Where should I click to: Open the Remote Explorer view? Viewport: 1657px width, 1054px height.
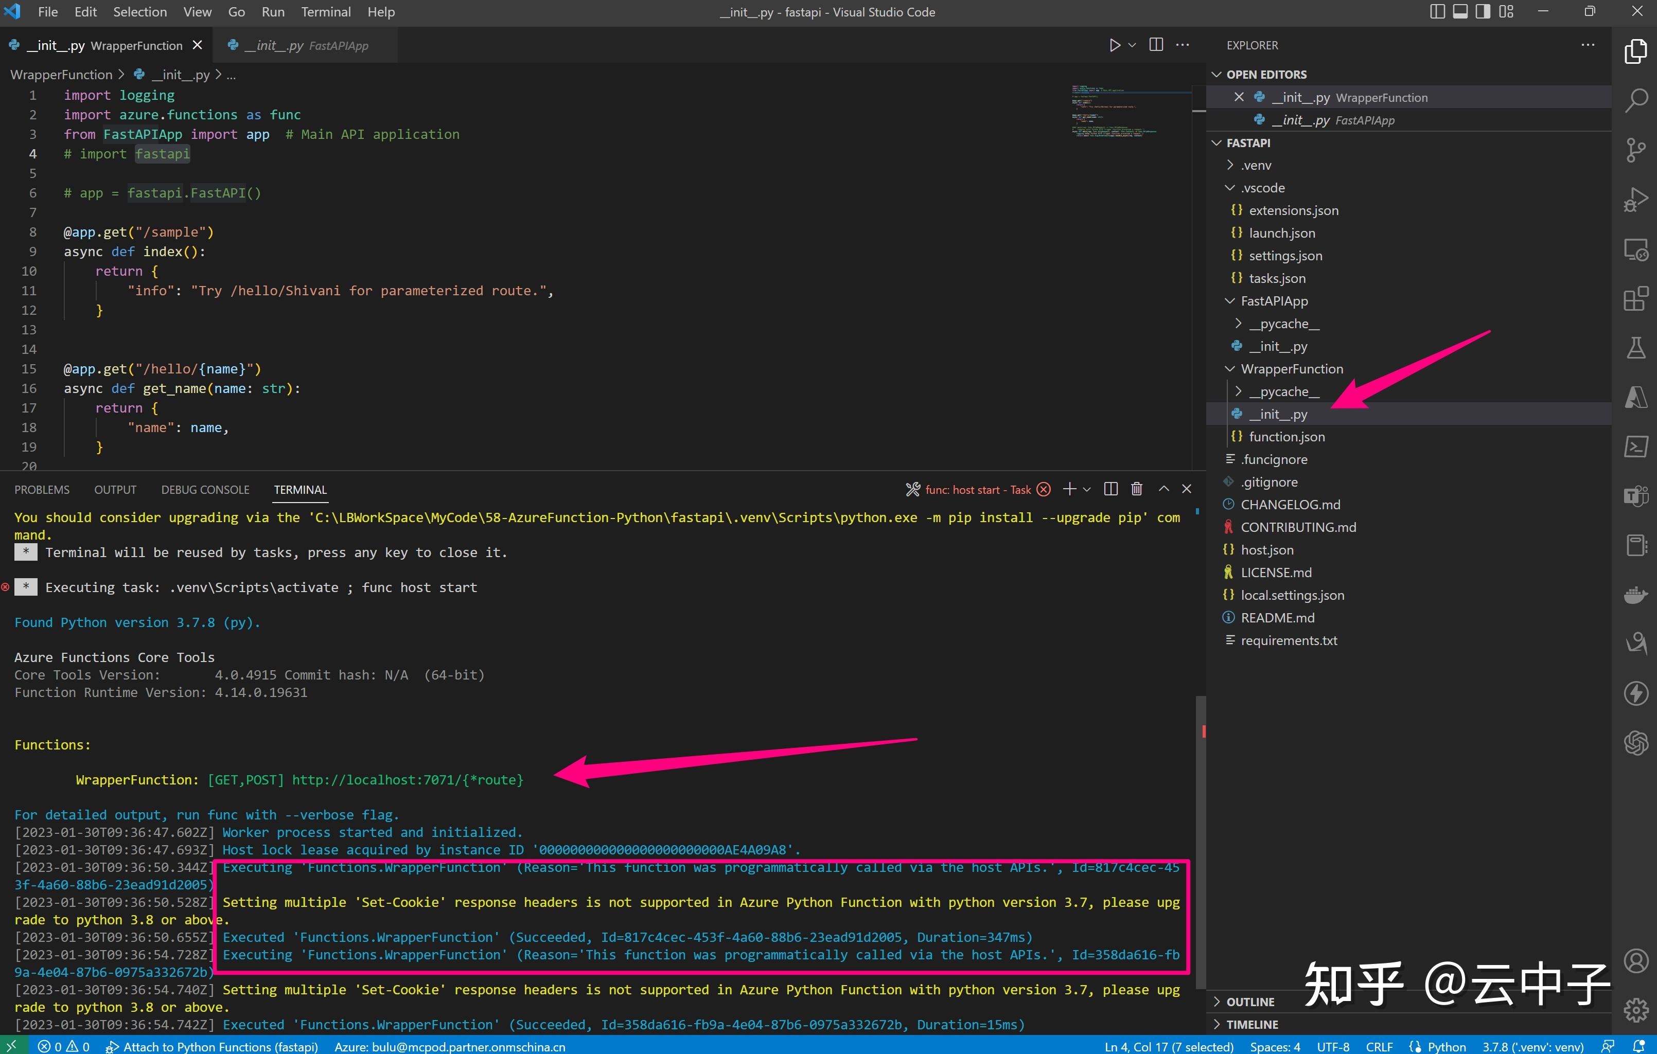tap(1636, 250)
